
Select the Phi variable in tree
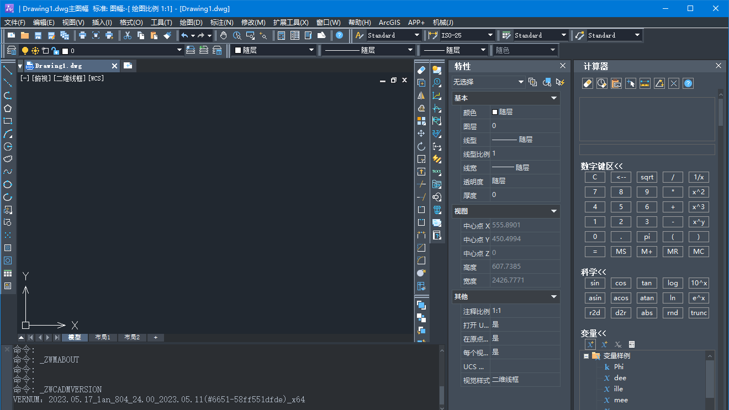619,367
